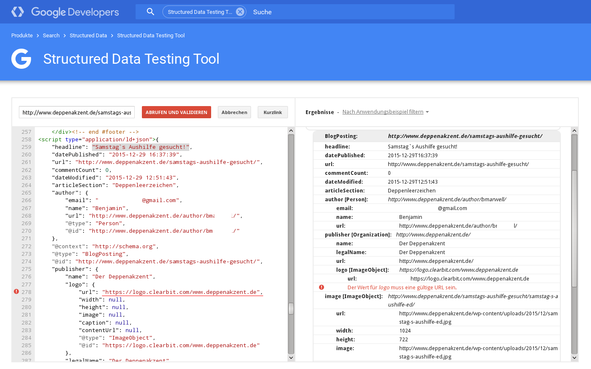Viewport: 591px width, 369px height.
Task: Click the width value 1024
Action: pos(405,330)
